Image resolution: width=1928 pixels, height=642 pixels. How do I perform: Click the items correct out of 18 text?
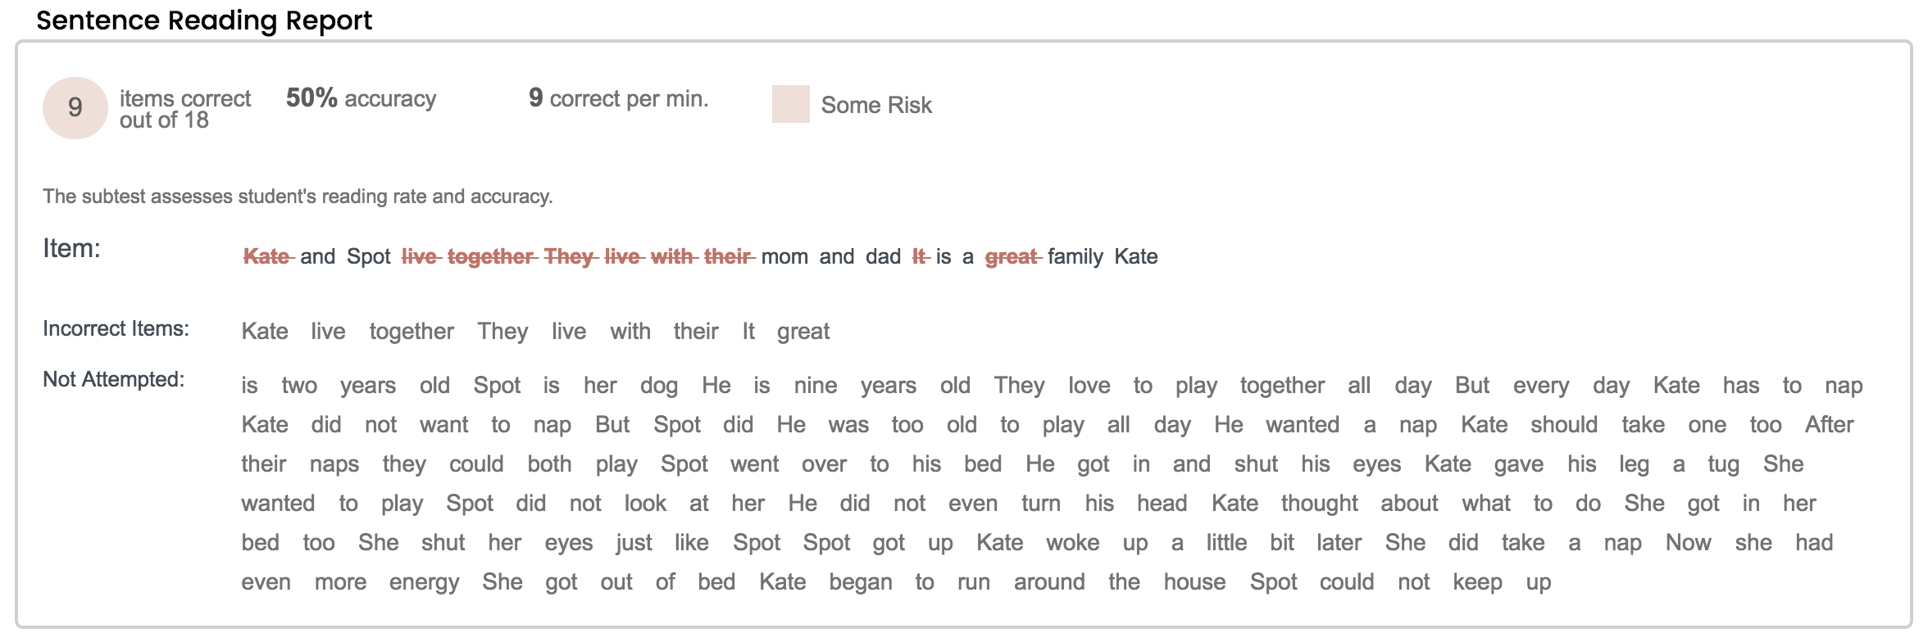[184, 109]
